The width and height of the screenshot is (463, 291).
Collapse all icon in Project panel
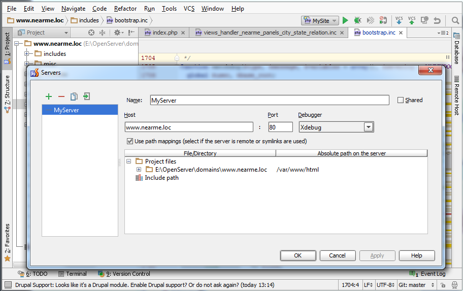point(102,33)
